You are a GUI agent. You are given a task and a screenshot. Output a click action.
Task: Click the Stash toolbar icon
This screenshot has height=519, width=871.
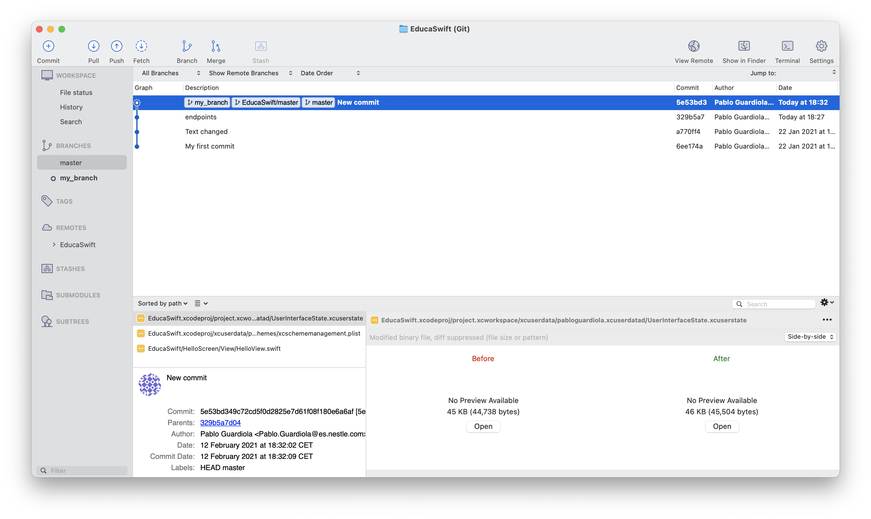click(261, 46)
